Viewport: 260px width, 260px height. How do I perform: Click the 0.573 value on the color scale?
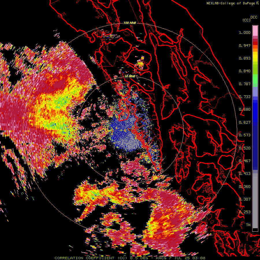[245, 135]
